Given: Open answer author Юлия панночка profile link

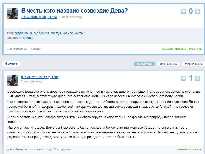Looking at the screenshot, I should 40,77.
